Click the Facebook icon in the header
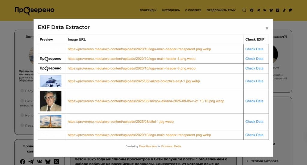307x165 pixels. tap(252, 10)
